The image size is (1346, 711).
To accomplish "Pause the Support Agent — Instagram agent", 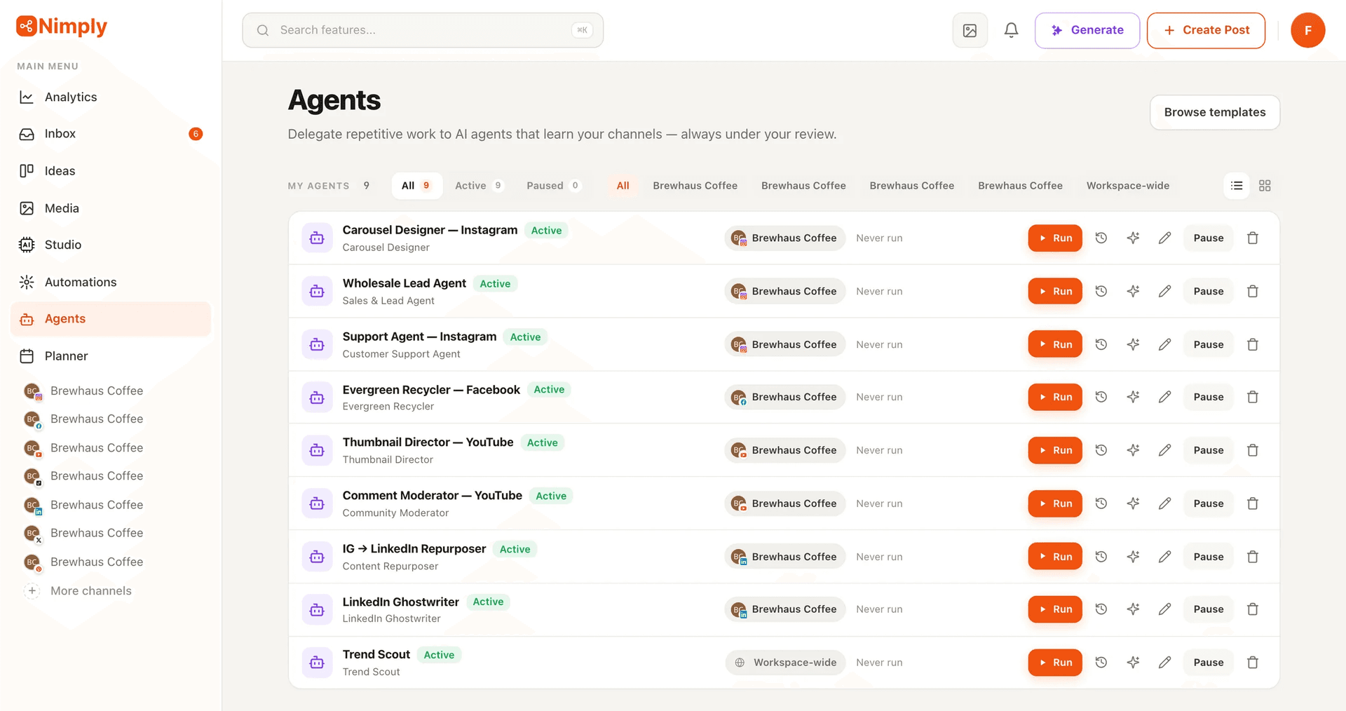I will [1209, 344].
